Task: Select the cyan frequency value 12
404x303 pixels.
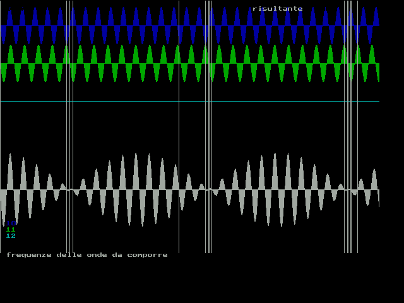Action: [x=11, y=235]
